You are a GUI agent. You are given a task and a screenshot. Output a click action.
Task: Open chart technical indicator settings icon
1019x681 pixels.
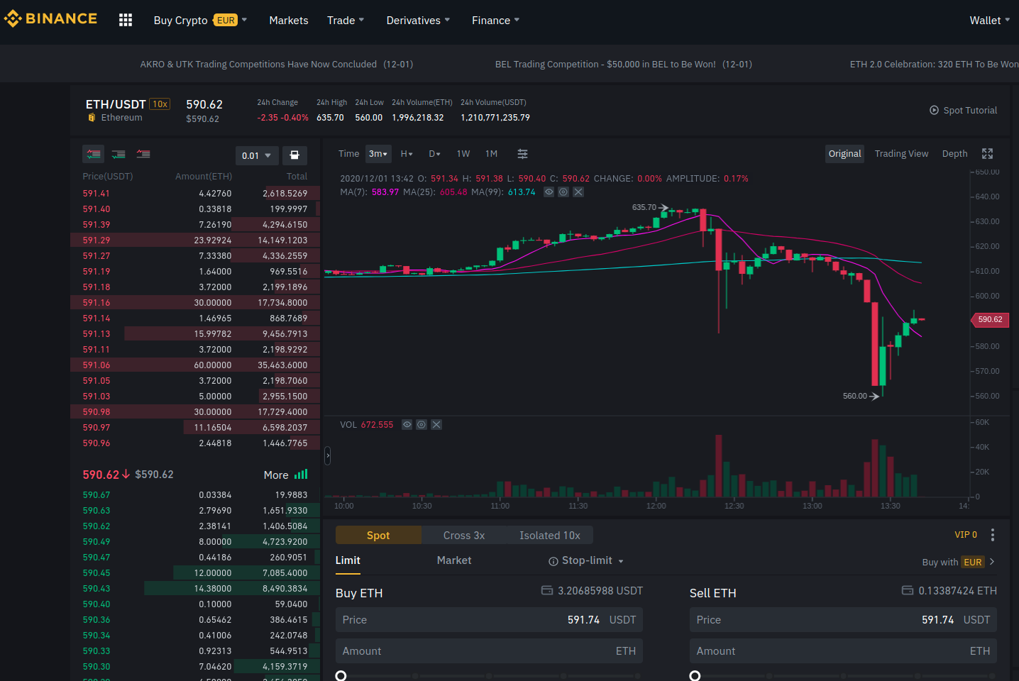[522, 154]
